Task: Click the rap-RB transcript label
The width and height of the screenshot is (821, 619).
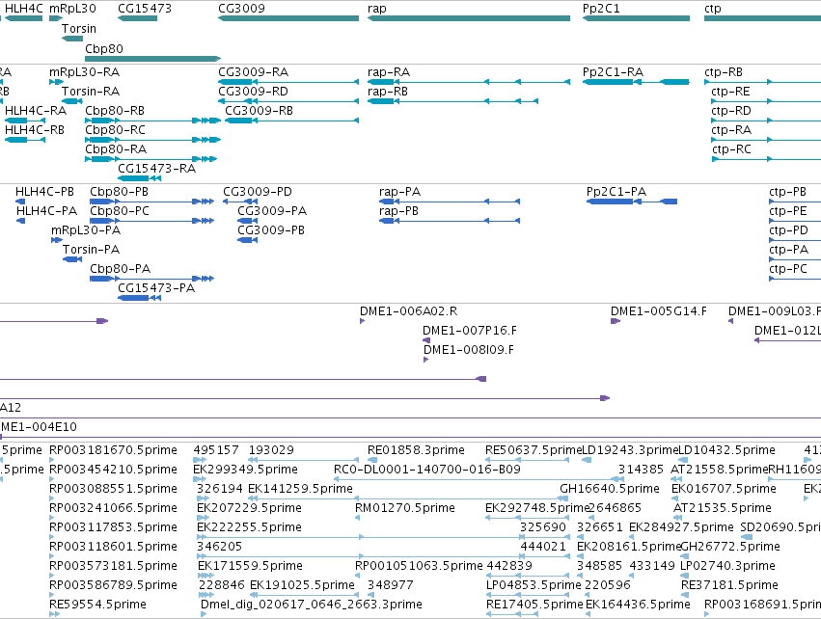Action: pyautogui.click(x=388, y=91)
